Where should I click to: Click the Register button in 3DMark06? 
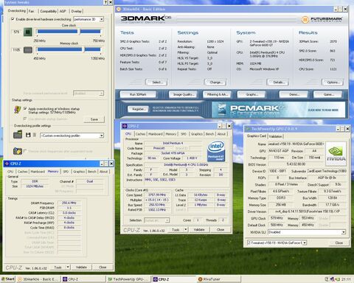click(x=139, y=109)
